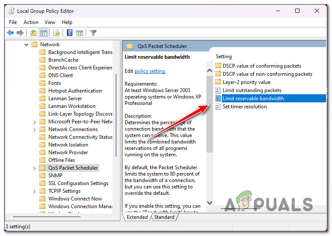This screenshot has width=332, height=236.
Task: Click the QoS Packet Scheduler header folder icon
Action: click(130, 46)
